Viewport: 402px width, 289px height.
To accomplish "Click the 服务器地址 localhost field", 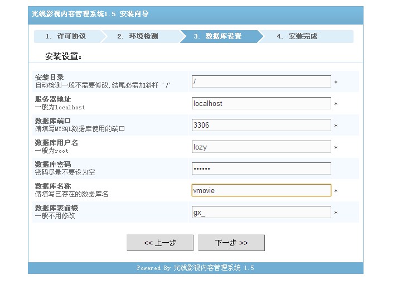I will coord(261,103).
